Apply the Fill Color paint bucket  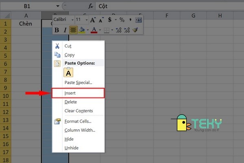tap(82, 30)
